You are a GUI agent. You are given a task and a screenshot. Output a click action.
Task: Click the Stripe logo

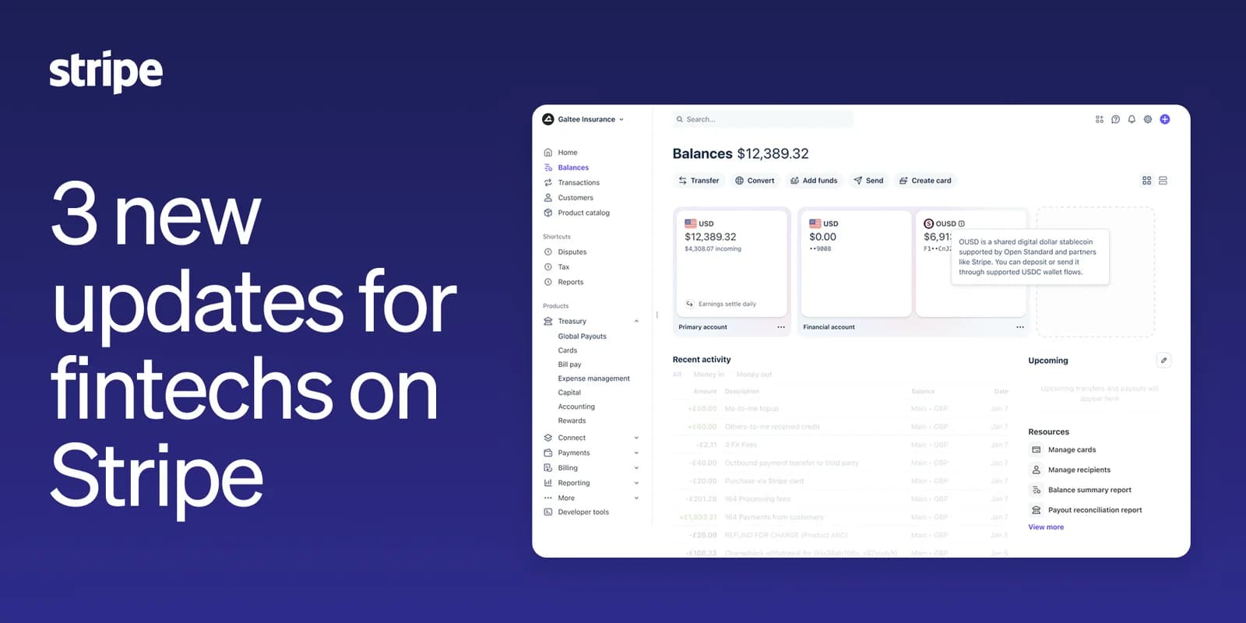[x=106, y=72]
